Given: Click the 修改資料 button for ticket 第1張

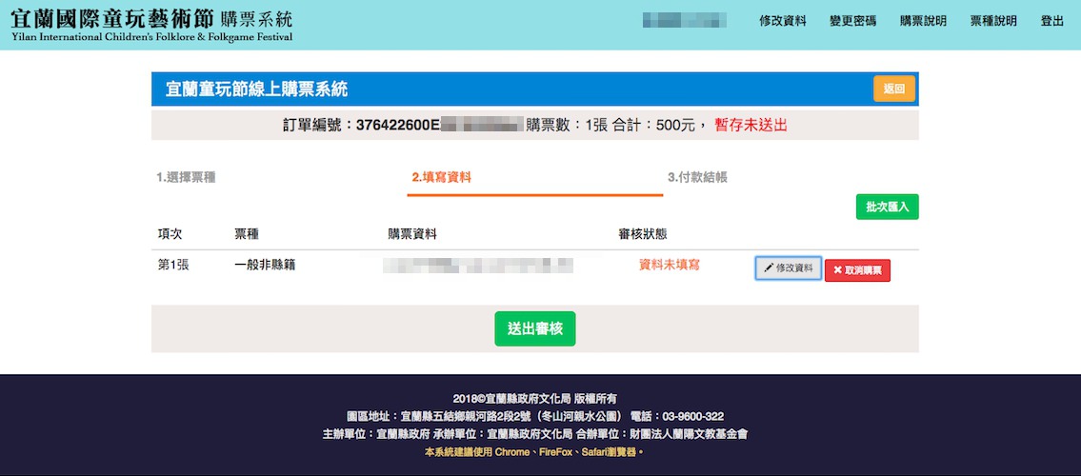Looking at the screenshot, I should point(789,268).
